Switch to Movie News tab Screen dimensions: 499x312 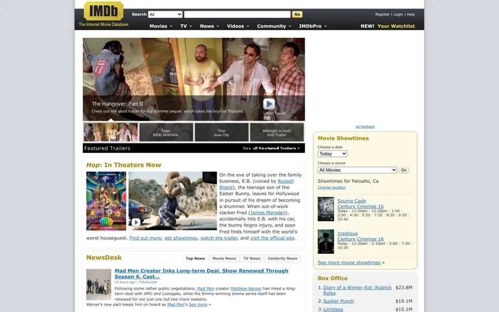click(x=224, y=258)
